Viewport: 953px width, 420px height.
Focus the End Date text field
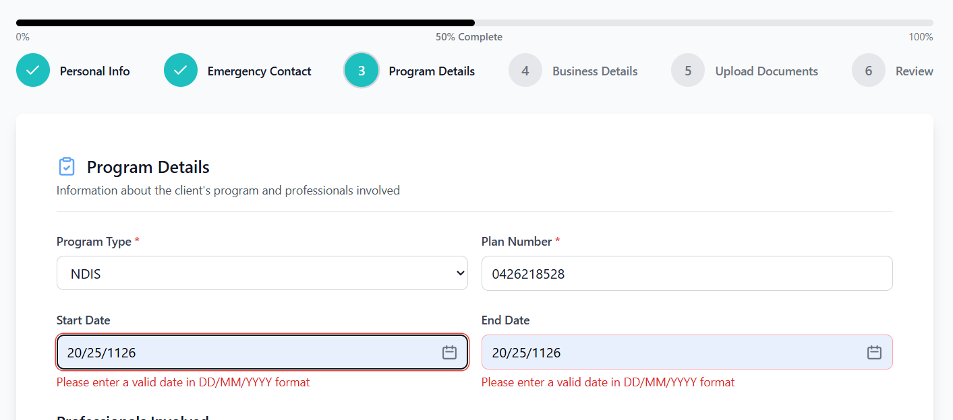click(668, 352)
